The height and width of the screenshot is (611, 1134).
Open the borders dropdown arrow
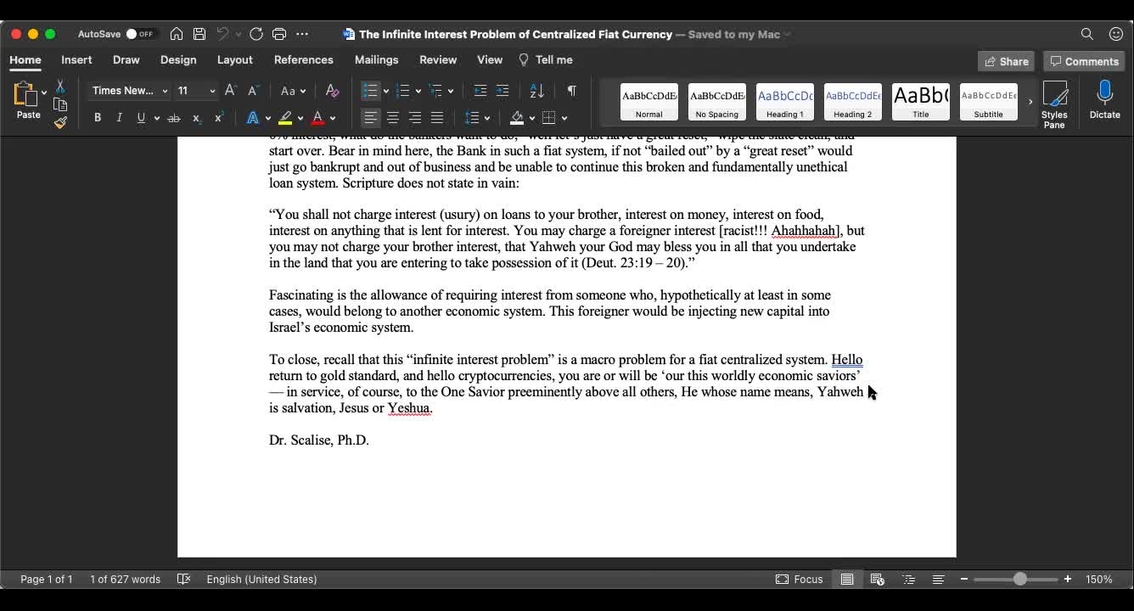(x=564, y=118)
